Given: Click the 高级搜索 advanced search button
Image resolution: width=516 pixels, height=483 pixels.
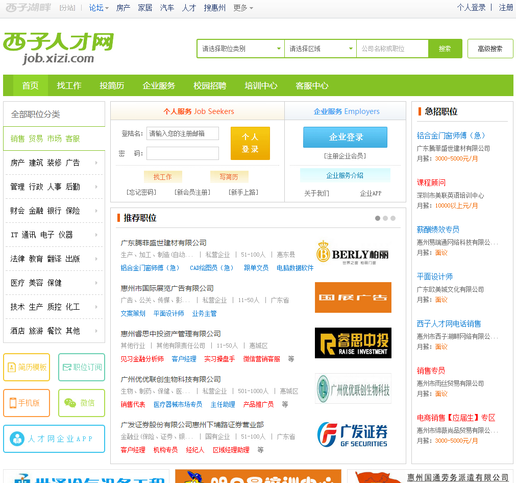Looking at the screenshot, I should 490,49.
